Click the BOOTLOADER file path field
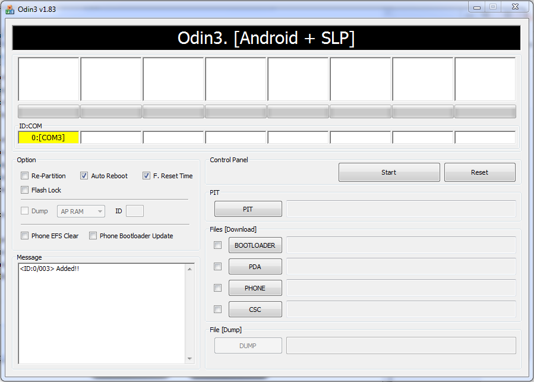 [x=401, y=245]
